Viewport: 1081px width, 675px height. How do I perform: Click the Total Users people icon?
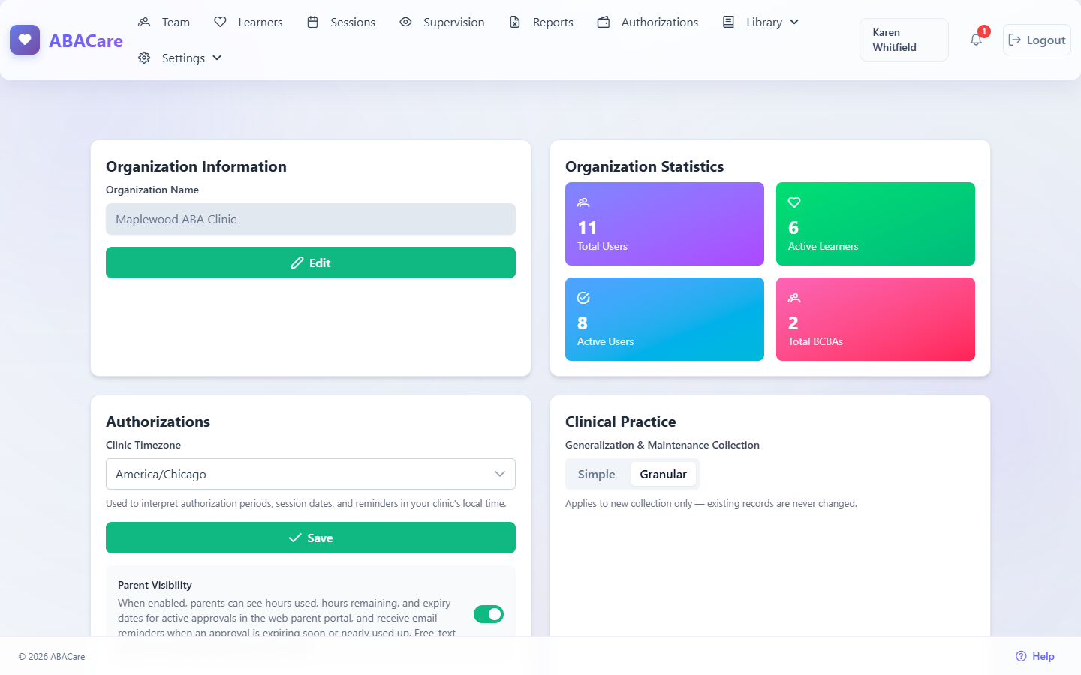(x=583, y=202)
